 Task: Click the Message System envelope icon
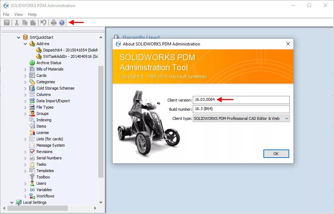[x=32, y=145]
